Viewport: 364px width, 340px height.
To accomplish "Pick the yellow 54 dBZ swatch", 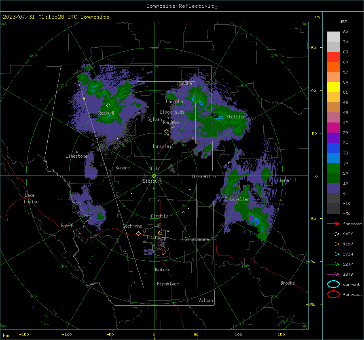I will coord(333,87).
